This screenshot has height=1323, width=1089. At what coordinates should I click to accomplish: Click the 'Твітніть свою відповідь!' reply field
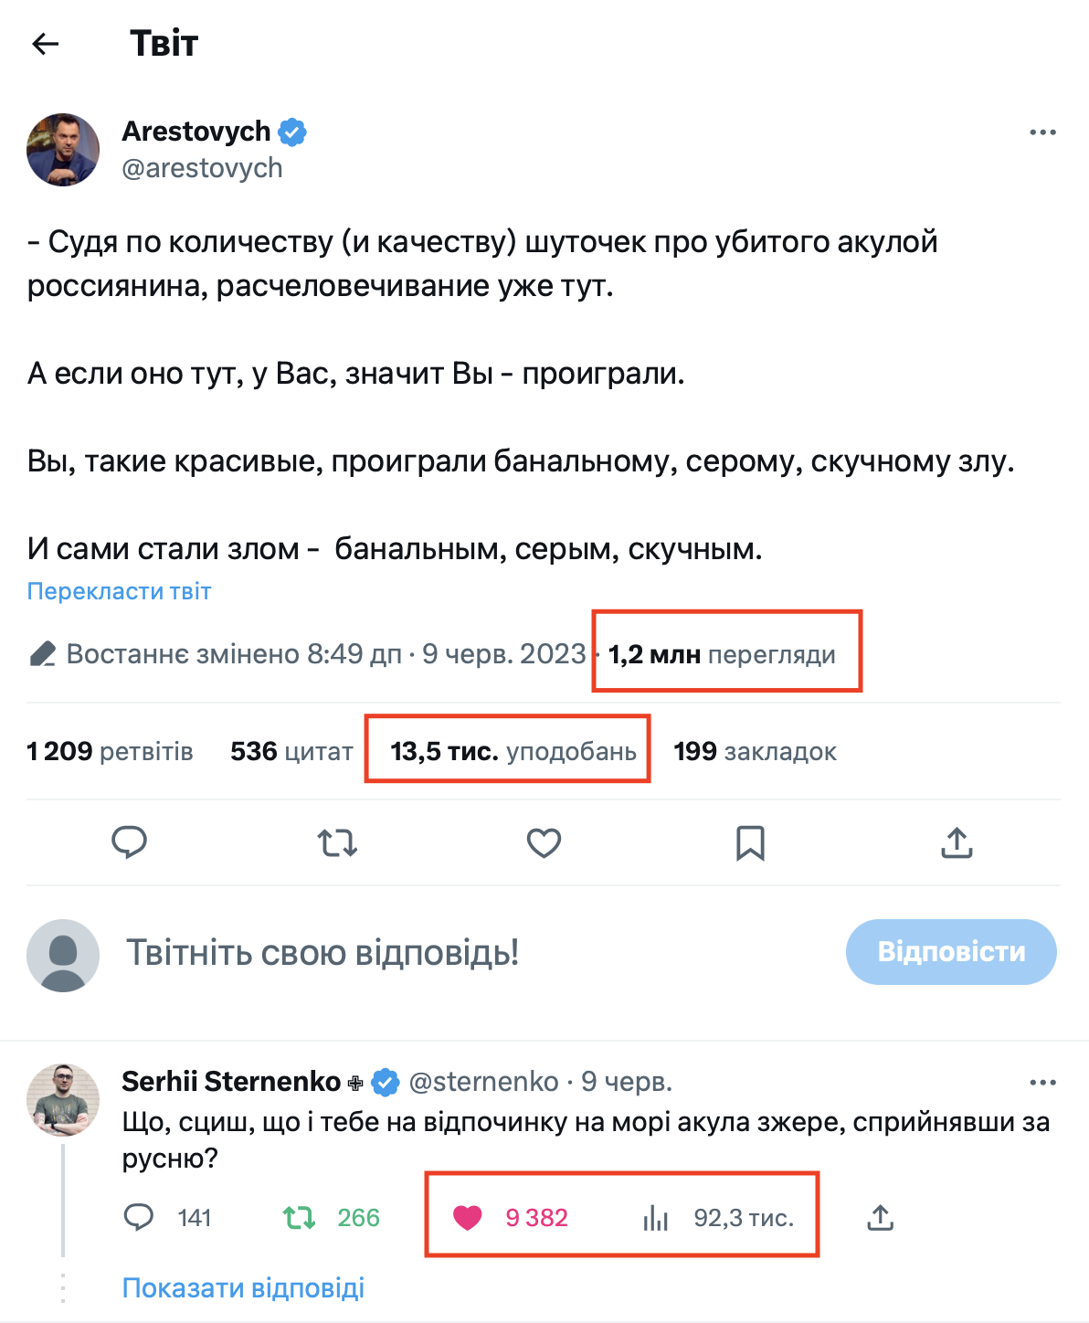click(322, 952)
